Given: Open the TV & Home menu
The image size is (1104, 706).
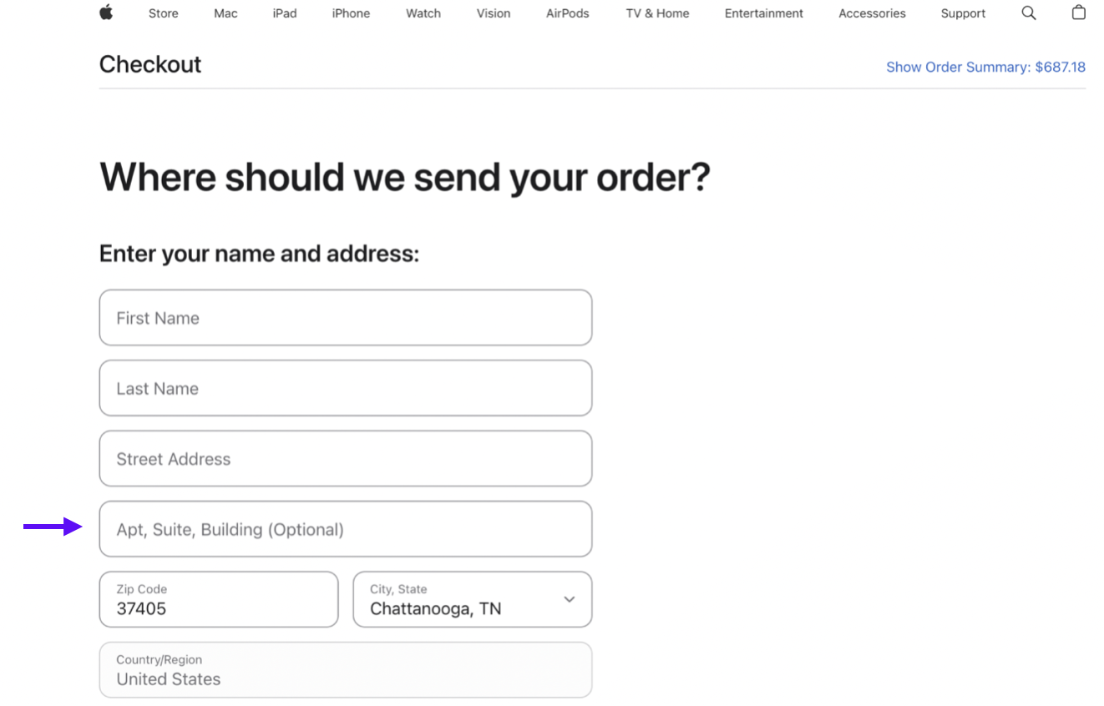Looking at the screenshot, I should click(657, 13).
